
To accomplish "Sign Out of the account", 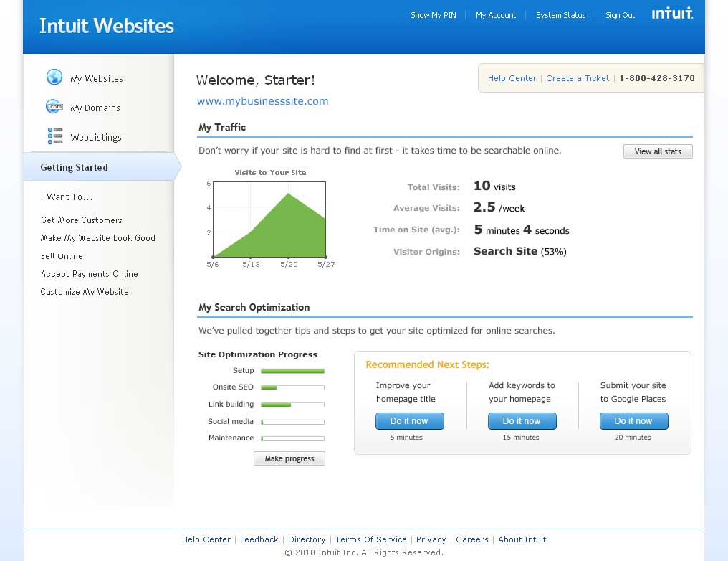I will point(620,15).
